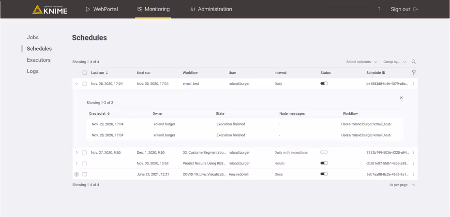Go to the Administration tab

pos(211,10)
